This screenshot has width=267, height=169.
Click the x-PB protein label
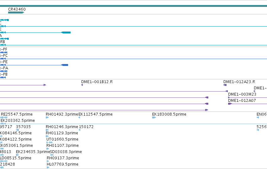tap(4, 74)
